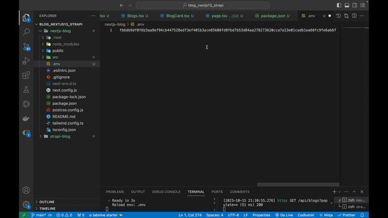Screen dimensions: 388x218
Task: Open Explorer views and more actions menu
Action: click(x=93, y=16)
